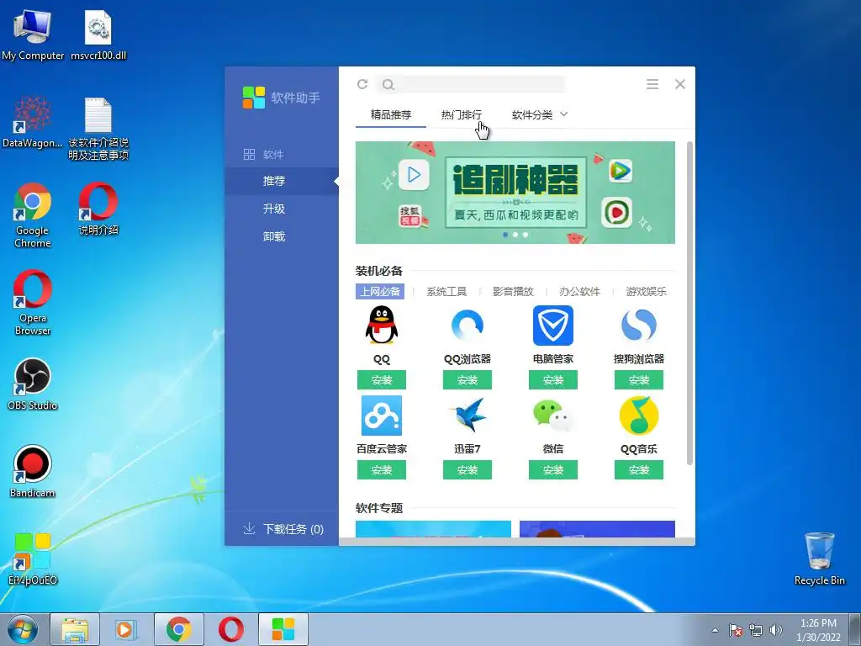Select the My Computer desktop icon
The image size is (861, 646).
pos(33,33)
